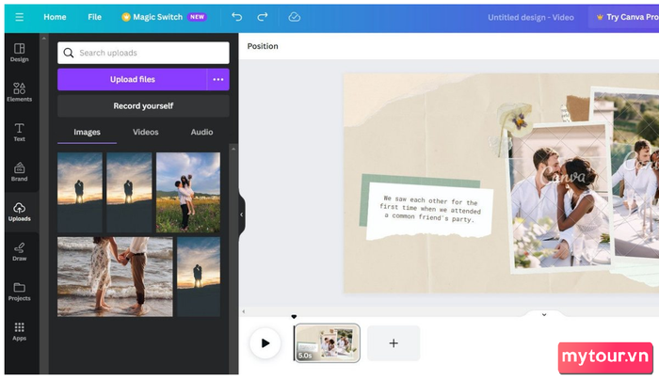The height and width of the screenshot is (381, 659).
Task: Select couple lifting in flower field image
Action: pyautogui.click(x=188, y=193)
